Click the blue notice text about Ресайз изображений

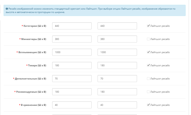coord(91,10)
